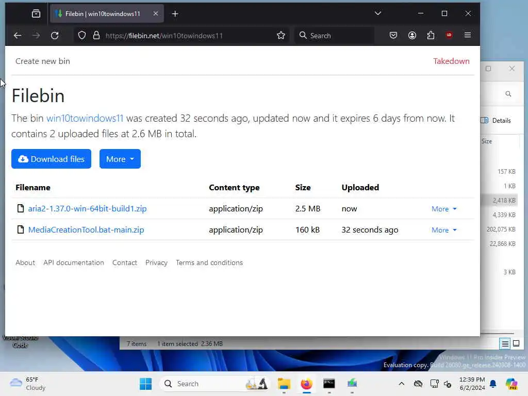Open the About footer link

pyautogui.click(x=25, y=262)
